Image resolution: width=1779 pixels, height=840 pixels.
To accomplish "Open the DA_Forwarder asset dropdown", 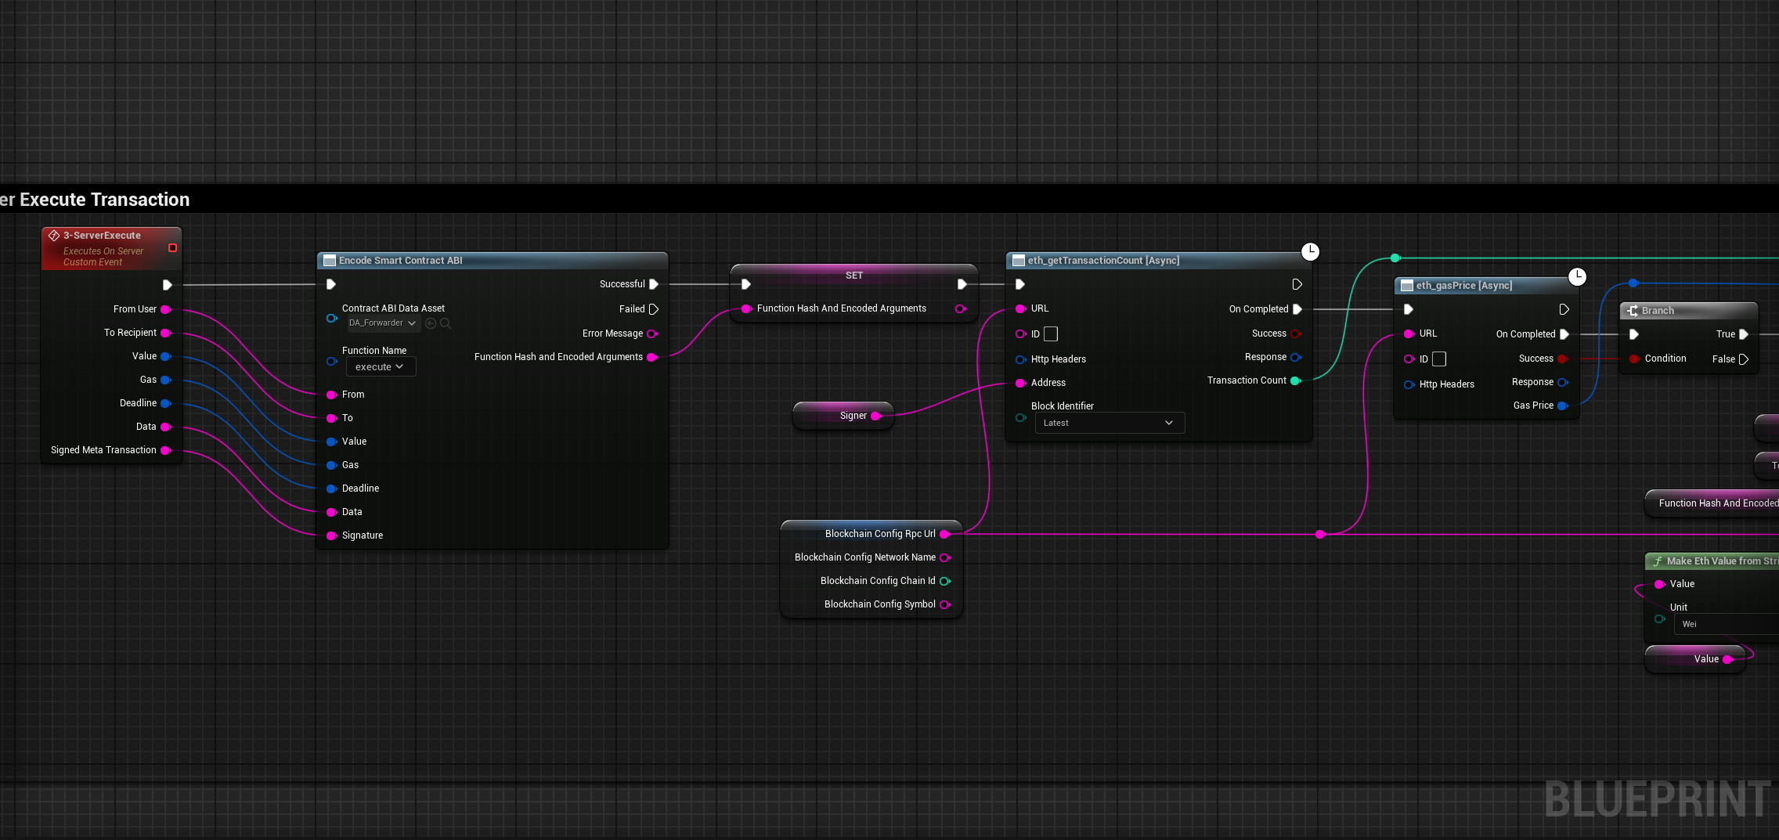I will pos(382,323).
